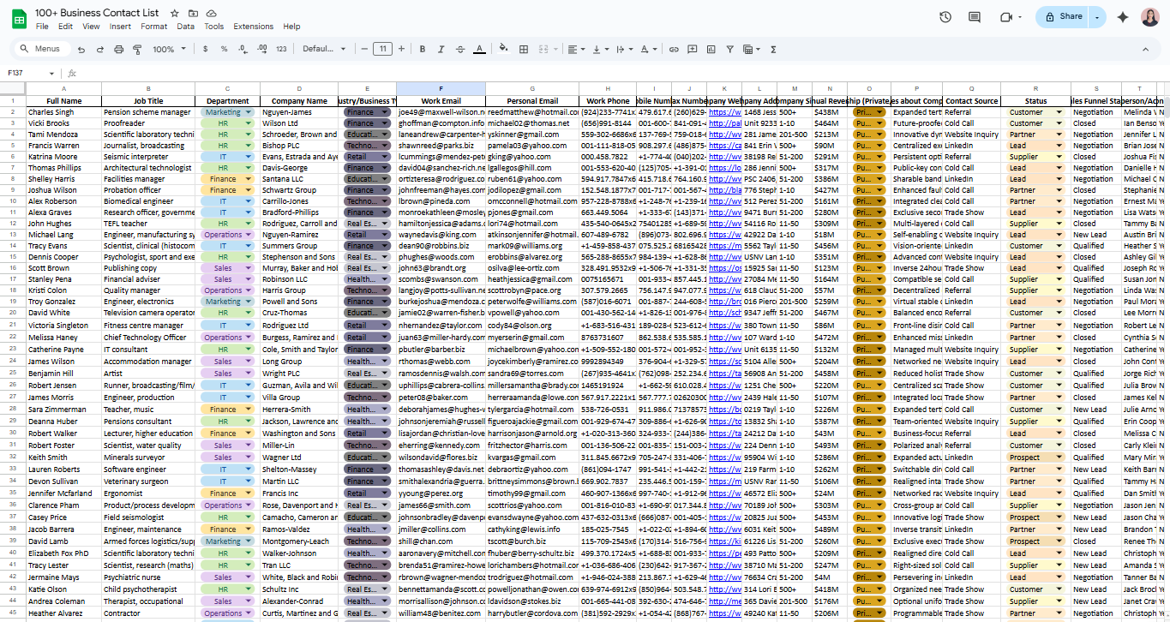Viewport: 1170px width, 622px height.
Task: Open the name box F137 dropdown
Action: tap(51, 74)
